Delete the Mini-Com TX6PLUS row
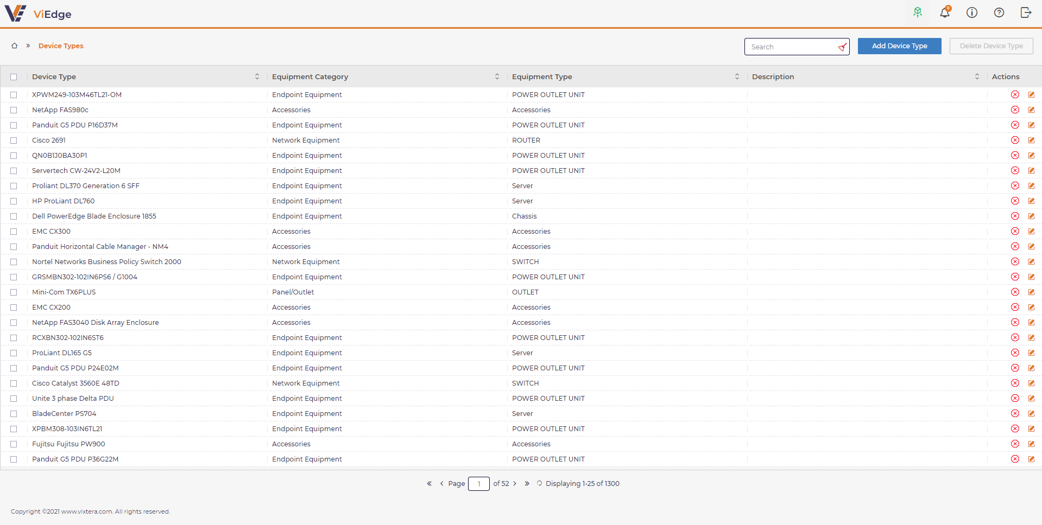Viewport: 1042px width, 525px height. pyautogui.click(x=1015, y=292)
